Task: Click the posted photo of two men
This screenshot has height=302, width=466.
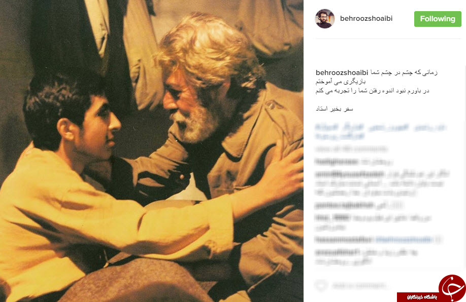Action: click(x=152, y=151)
